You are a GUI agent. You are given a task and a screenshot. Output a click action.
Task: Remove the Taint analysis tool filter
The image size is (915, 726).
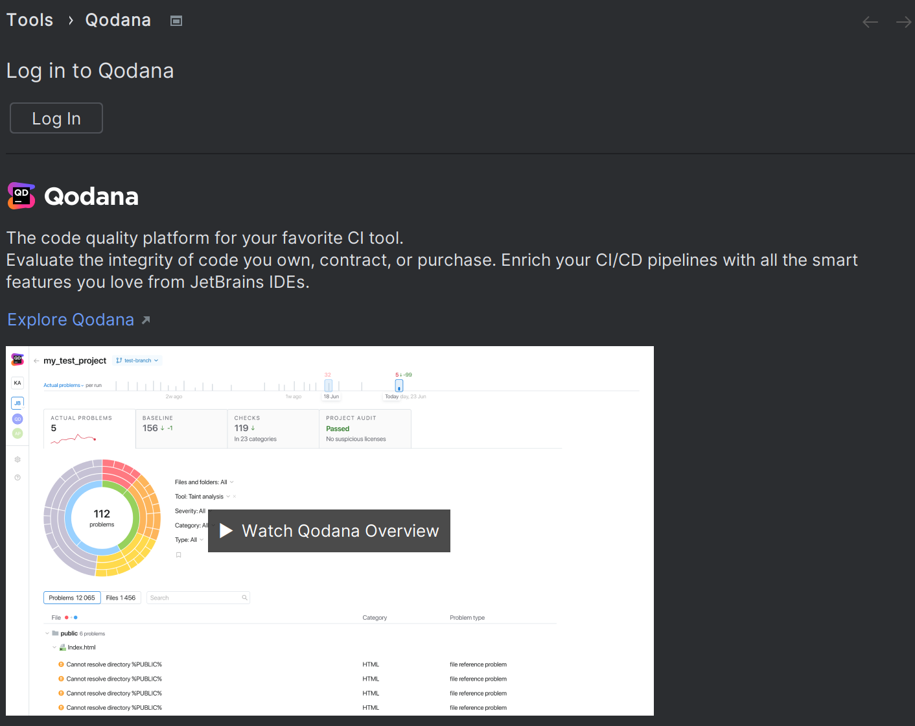(x=233, y=496)
